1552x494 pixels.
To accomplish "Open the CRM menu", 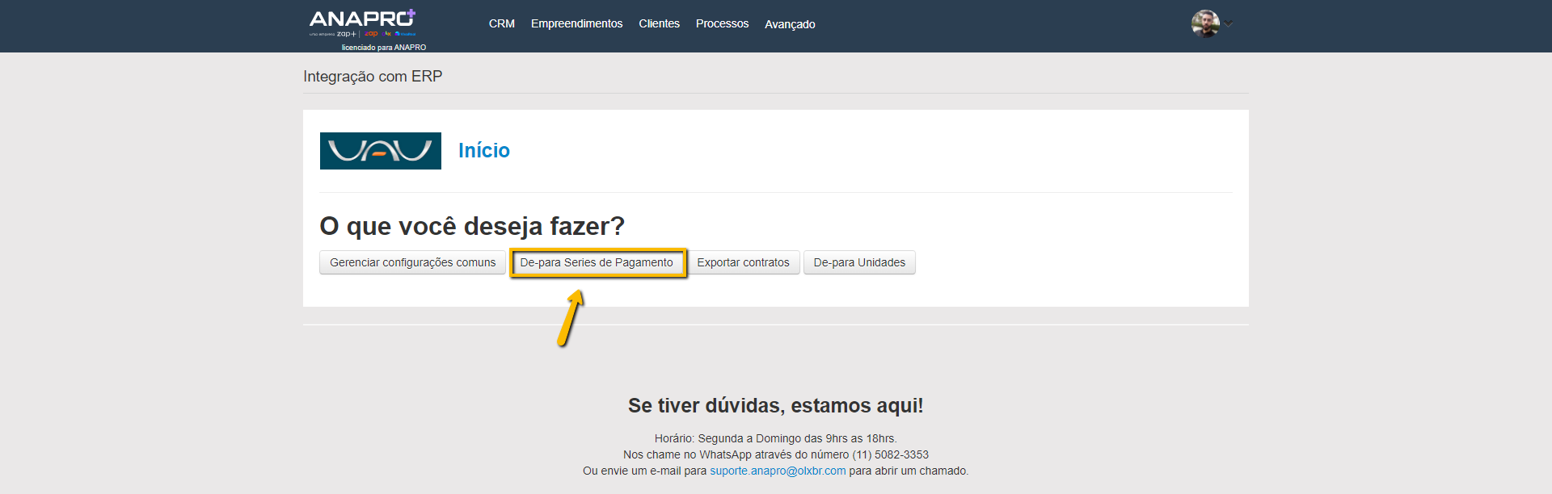I will [501, 23].
